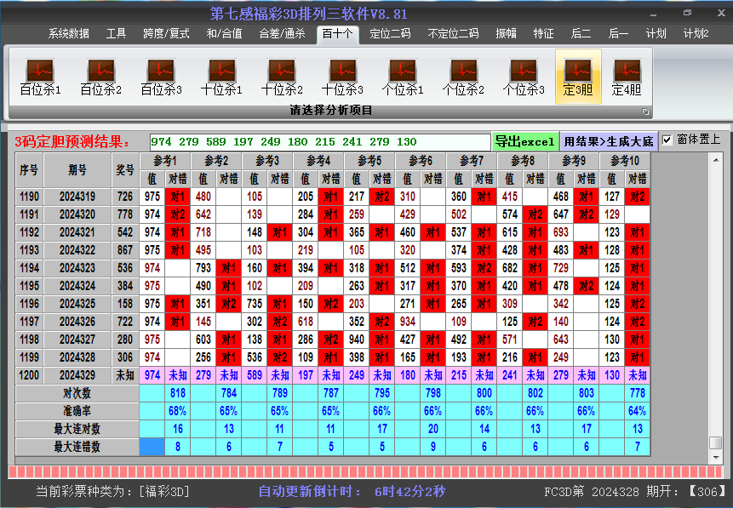Select row with 期号 2024328
This screenshot has width=733, height=508.
[x=332, y=358]
